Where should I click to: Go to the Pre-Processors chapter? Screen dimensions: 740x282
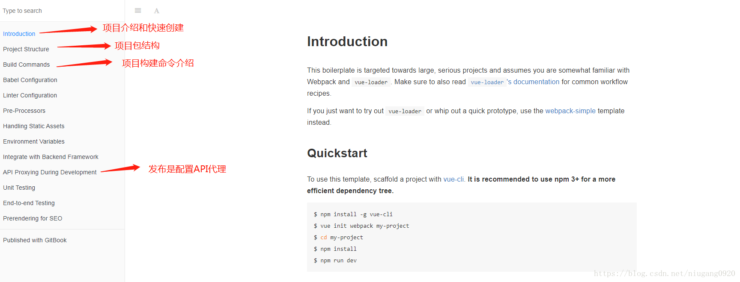(x=24, y=111)
